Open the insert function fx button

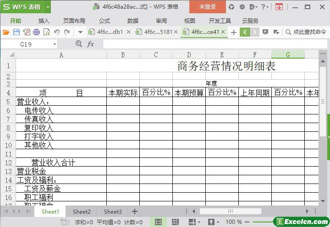(x=90, y=44)
